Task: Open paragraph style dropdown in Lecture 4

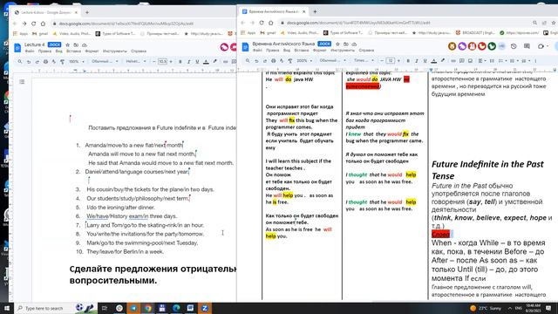Action: coord(105,62)
